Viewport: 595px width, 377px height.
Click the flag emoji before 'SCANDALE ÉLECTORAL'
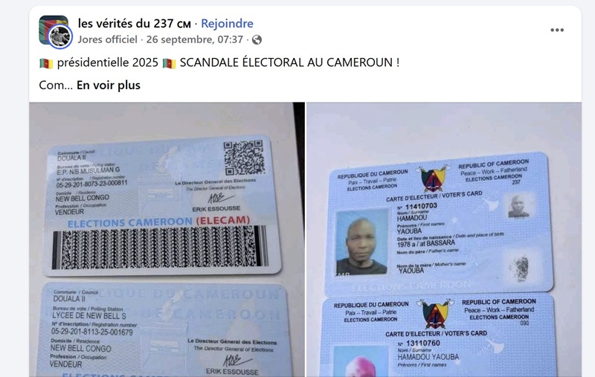tap(170, 63)
